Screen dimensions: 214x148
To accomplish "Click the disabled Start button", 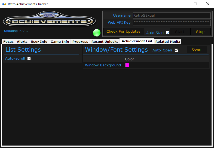I will [x=180, y=32].
